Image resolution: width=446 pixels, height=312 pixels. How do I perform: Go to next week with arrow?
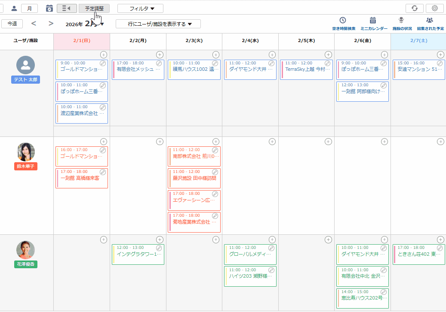coord(51,24)
